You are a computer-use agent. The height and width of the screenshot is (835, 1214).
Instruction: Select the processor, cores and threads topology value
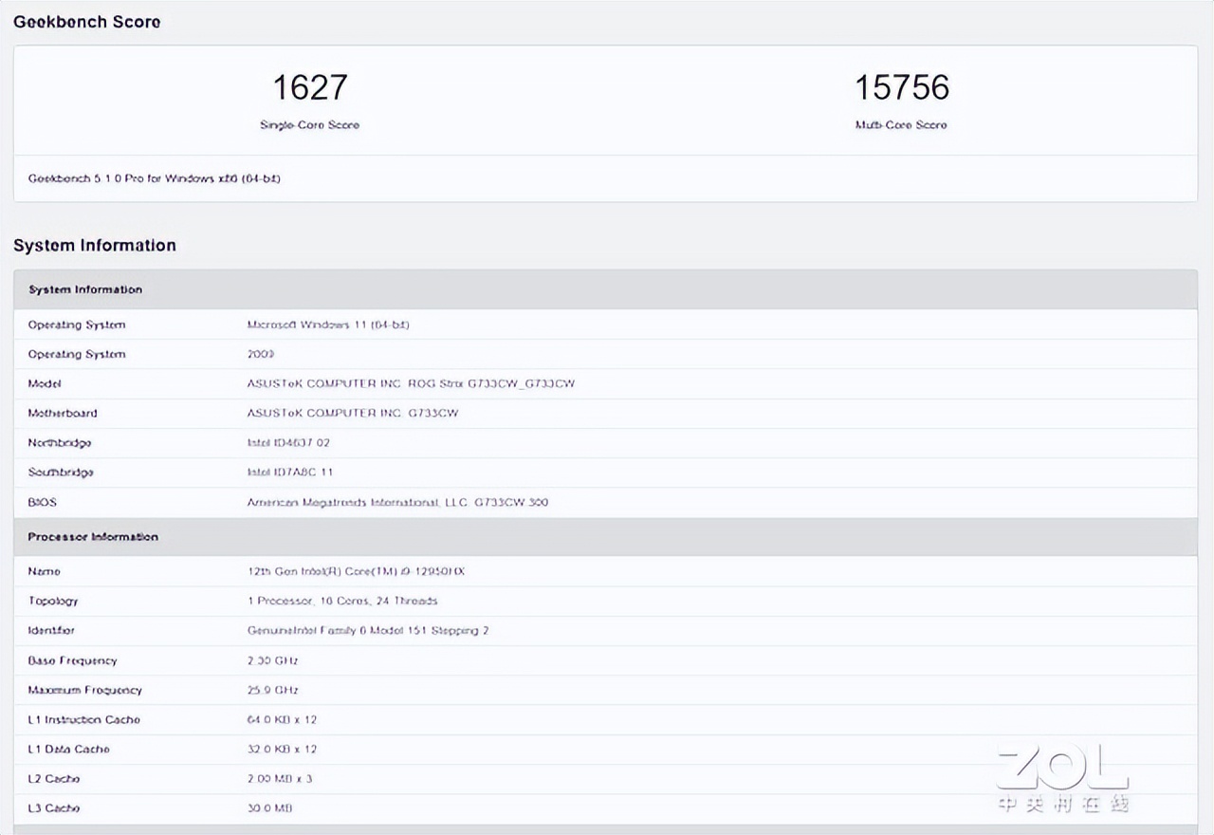(342, 601)
